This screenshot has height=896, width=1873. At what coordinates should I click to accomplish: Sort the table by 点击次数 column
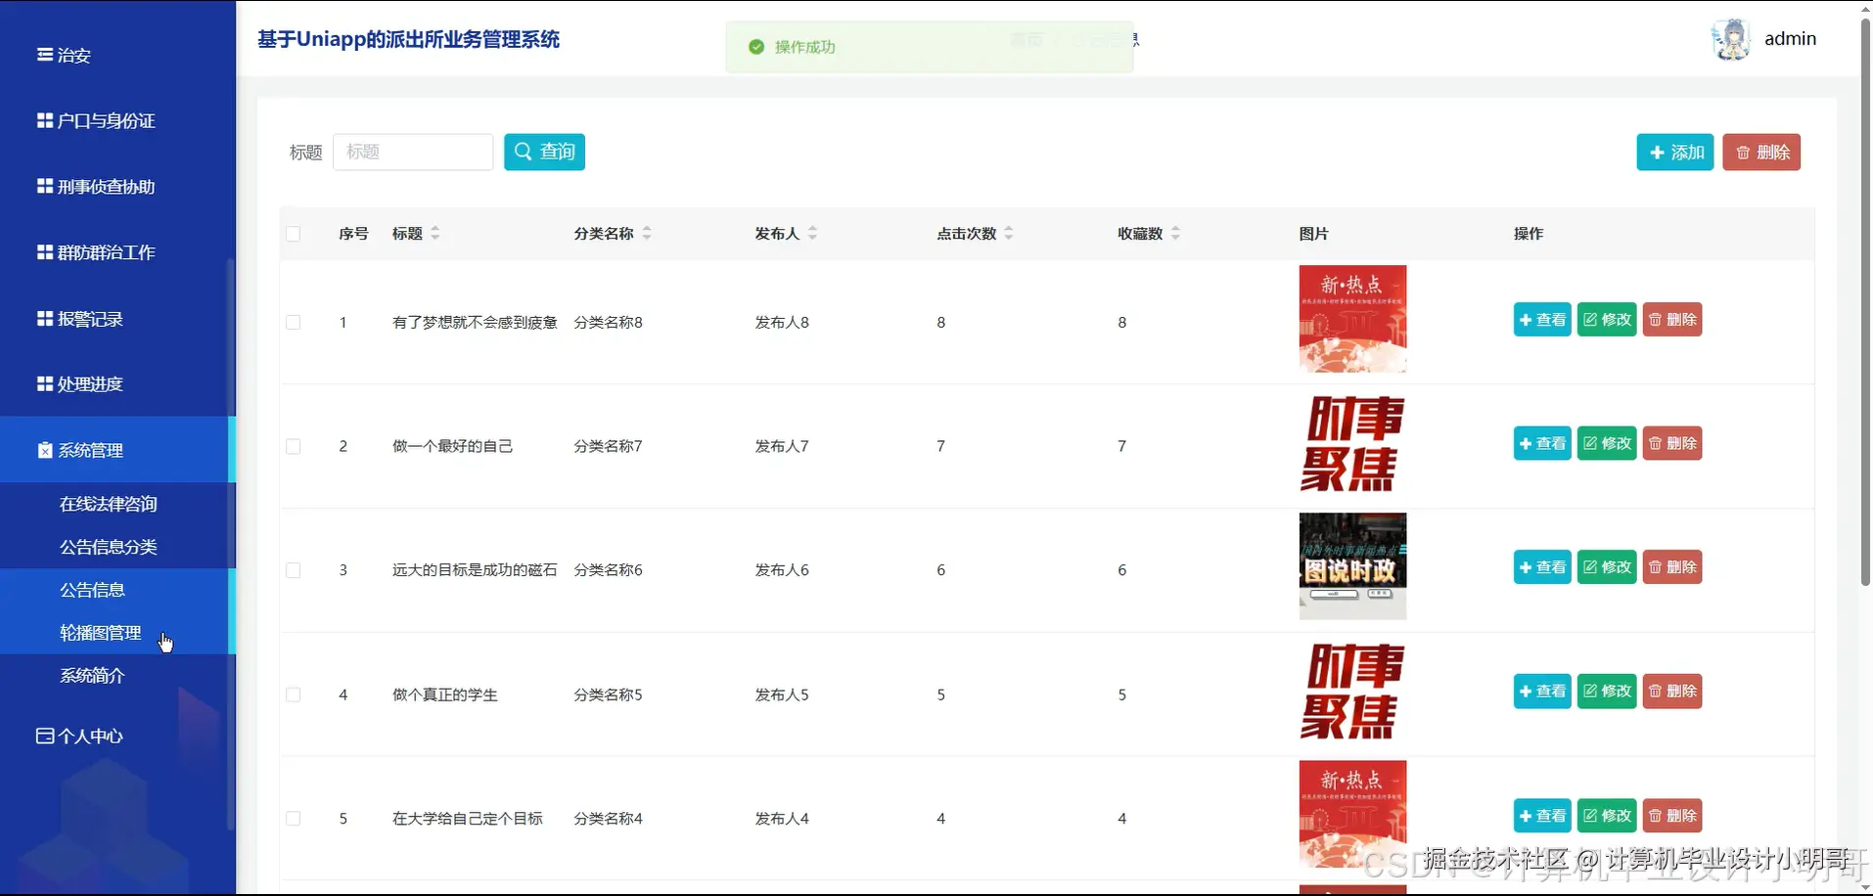point(1010,233)
